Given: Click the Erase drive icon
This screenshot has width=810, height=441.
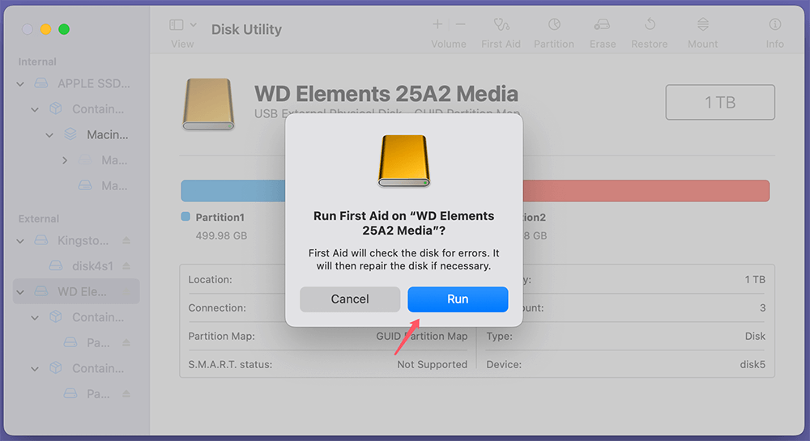Looking at the screenshot, I should [603, 24].
